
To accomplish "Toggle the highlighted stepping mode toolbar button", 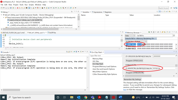I will pyautogui.click(x=29, y=8).
